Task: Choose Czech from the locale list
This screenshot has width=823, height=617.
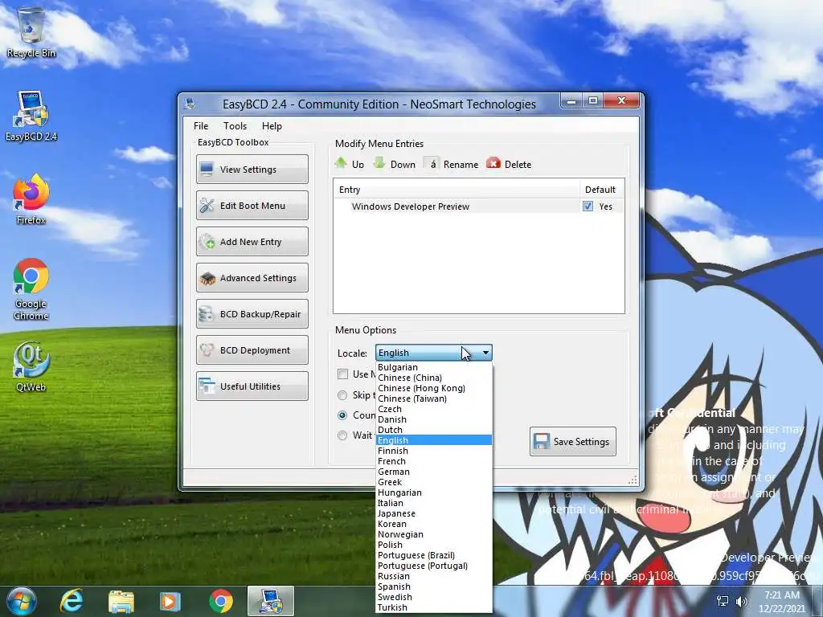Action: (433, 409)
